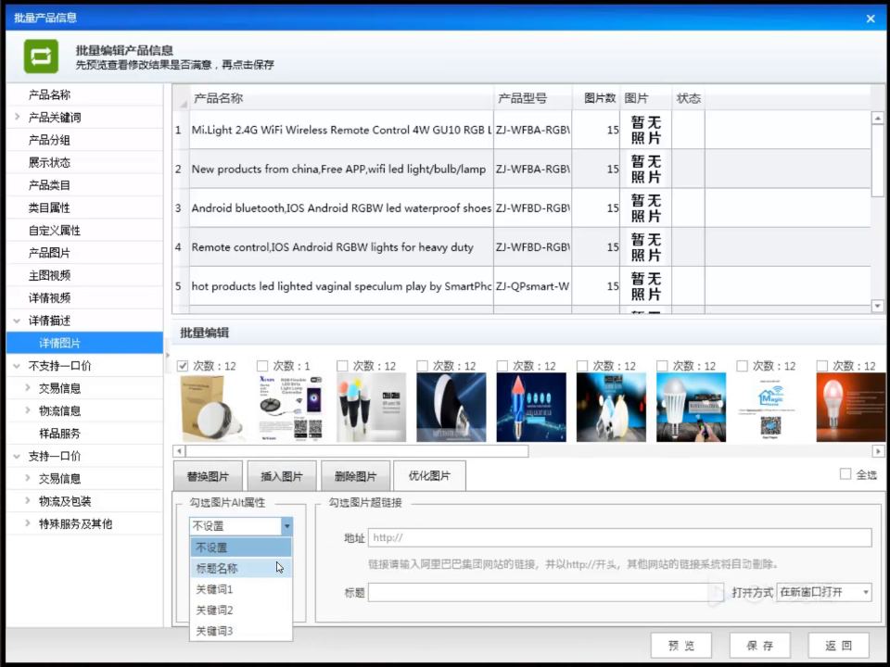Switch to the 删除图片 tab
This screenshot has width=890, height=667.
coord(355,476)
